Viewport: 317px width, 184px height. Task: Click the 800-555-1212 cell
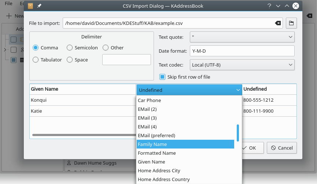point(269,100)
